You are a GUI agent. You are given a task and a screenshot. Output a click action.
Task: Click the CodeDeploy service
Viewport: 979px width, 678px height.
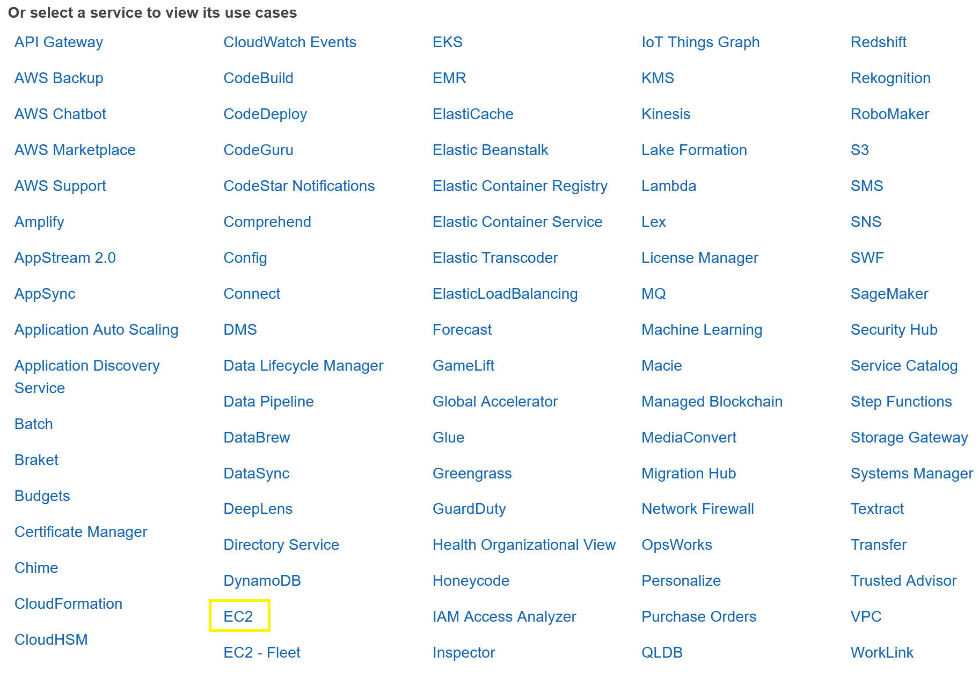click(266, 114)
